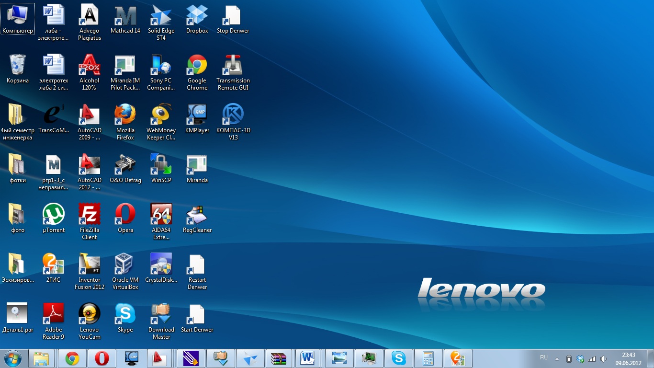
Task: Click the Start Denwer shortcut
Action: 197,318
